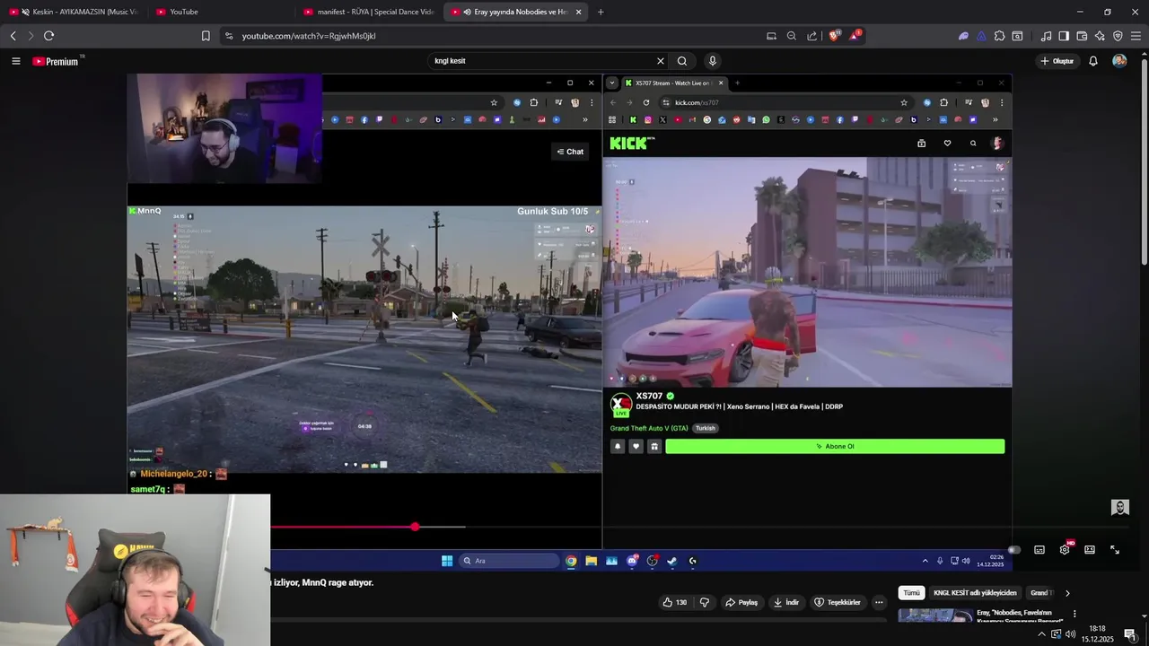1149x646 pixels.
Task: Seek using the red progress scrubber
Action: (x=415, y=527)
